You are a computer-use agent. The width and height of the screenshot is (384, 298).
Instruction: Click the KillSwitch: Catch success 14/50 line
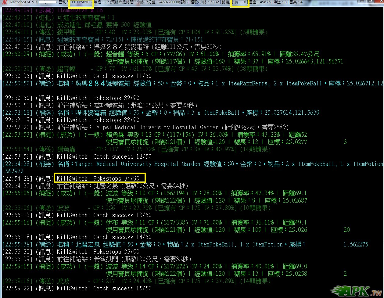(x=77, y=237)
